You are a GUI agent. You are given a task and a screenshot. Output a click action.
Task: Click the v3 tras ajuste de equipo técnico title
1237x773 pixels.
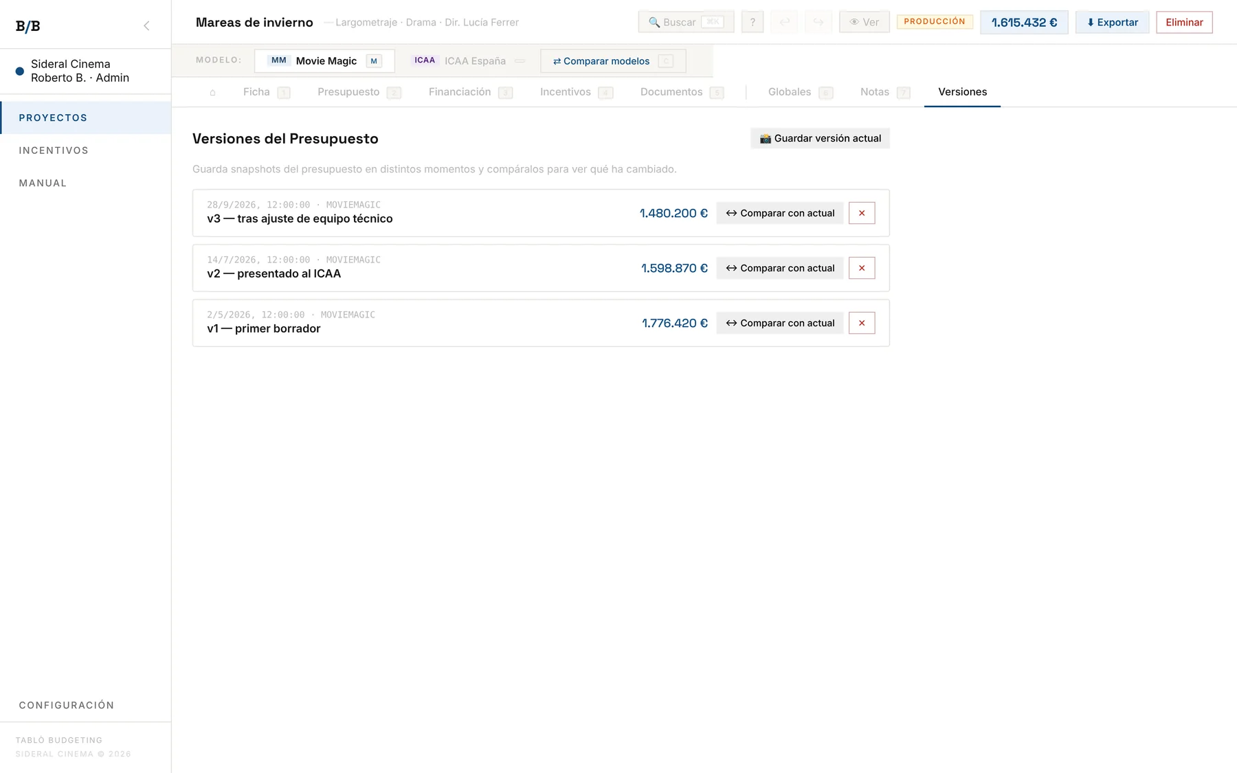pyautogui.click(x=300, y=219)
